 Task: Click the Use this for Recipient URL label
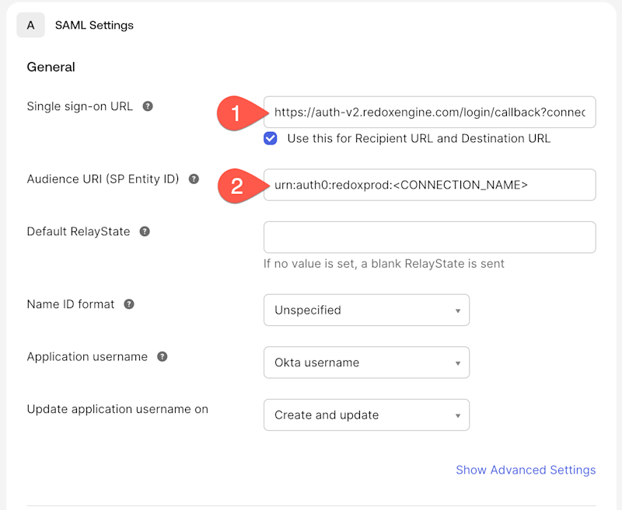click(x=418, y=138)
